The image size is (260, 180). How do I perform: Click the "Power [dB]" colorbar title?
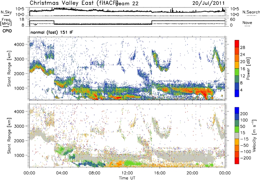(x=248, y=69)
